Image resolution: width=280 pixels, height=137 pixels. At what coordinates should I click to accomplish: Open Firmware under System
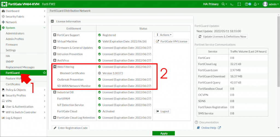click(x=11, y=45)
